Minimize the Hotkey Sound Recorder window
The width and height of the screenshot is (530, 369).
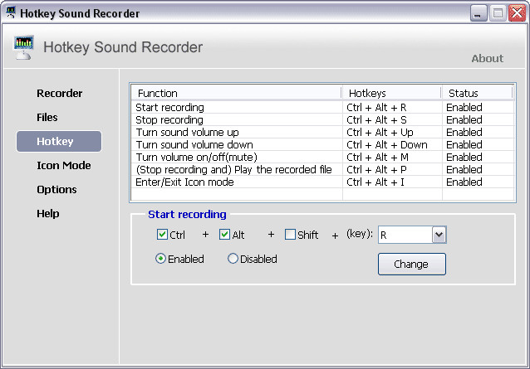tap(478, 13)
